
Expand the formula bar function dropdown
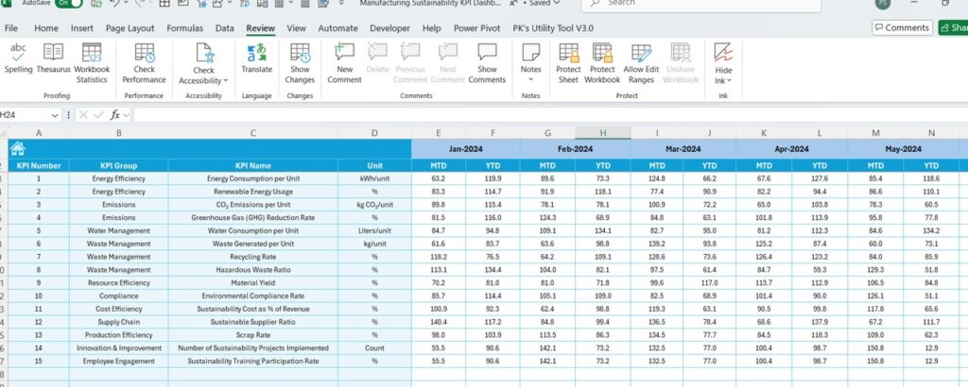point(127,115)
